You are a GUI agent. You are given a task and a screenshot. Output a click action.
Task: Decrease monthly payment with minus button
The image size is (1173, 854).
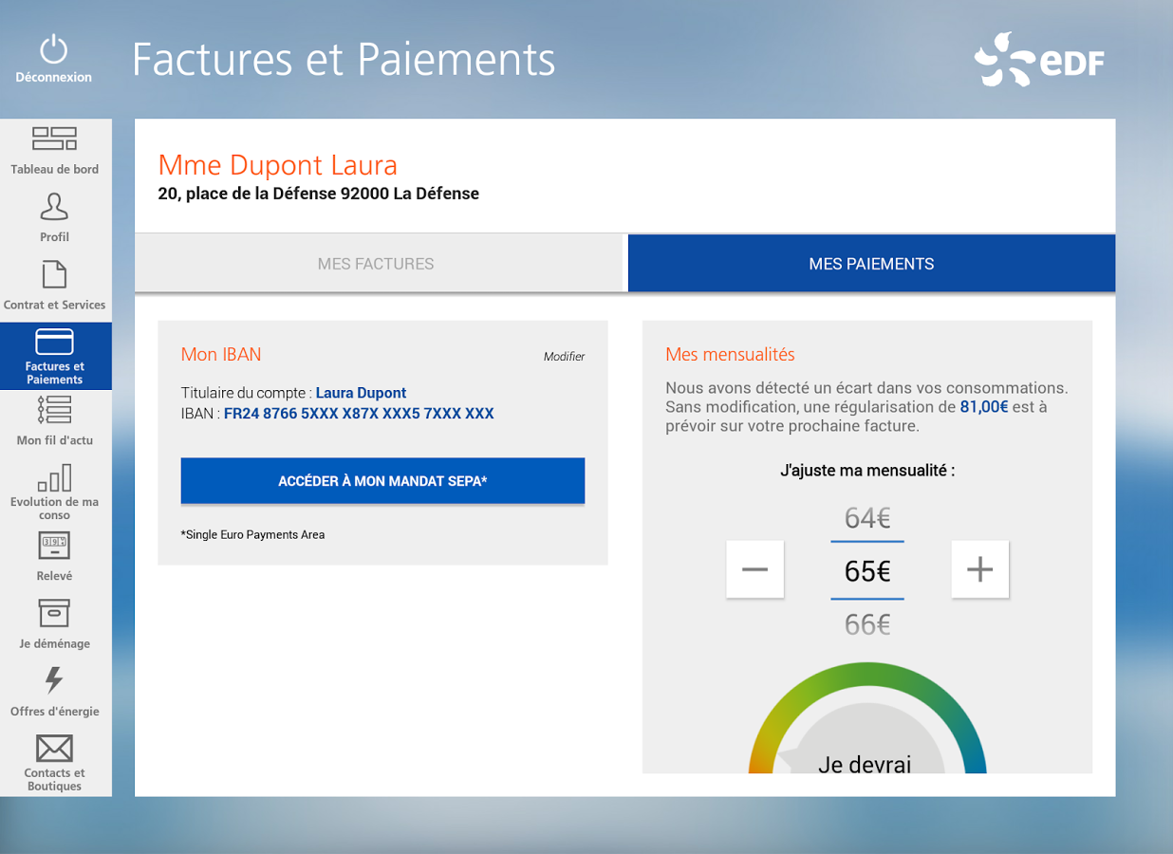pos(754,568)
